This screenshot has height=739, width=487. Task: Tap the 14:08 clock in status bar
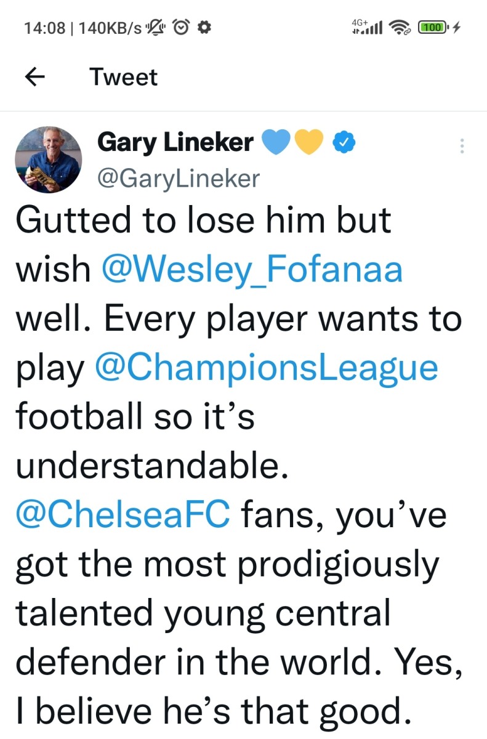click(x=44, y=28)
